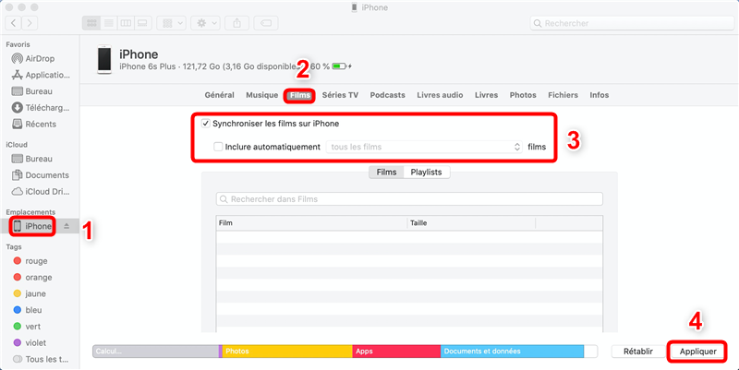This screenshot has width=739, height=370.
Task: Open the Livres tab
Action: [487, 95]
